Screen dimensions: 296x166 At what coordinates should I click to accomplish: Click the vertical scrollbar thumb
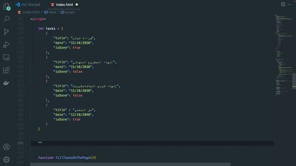[x=294, y=81]
